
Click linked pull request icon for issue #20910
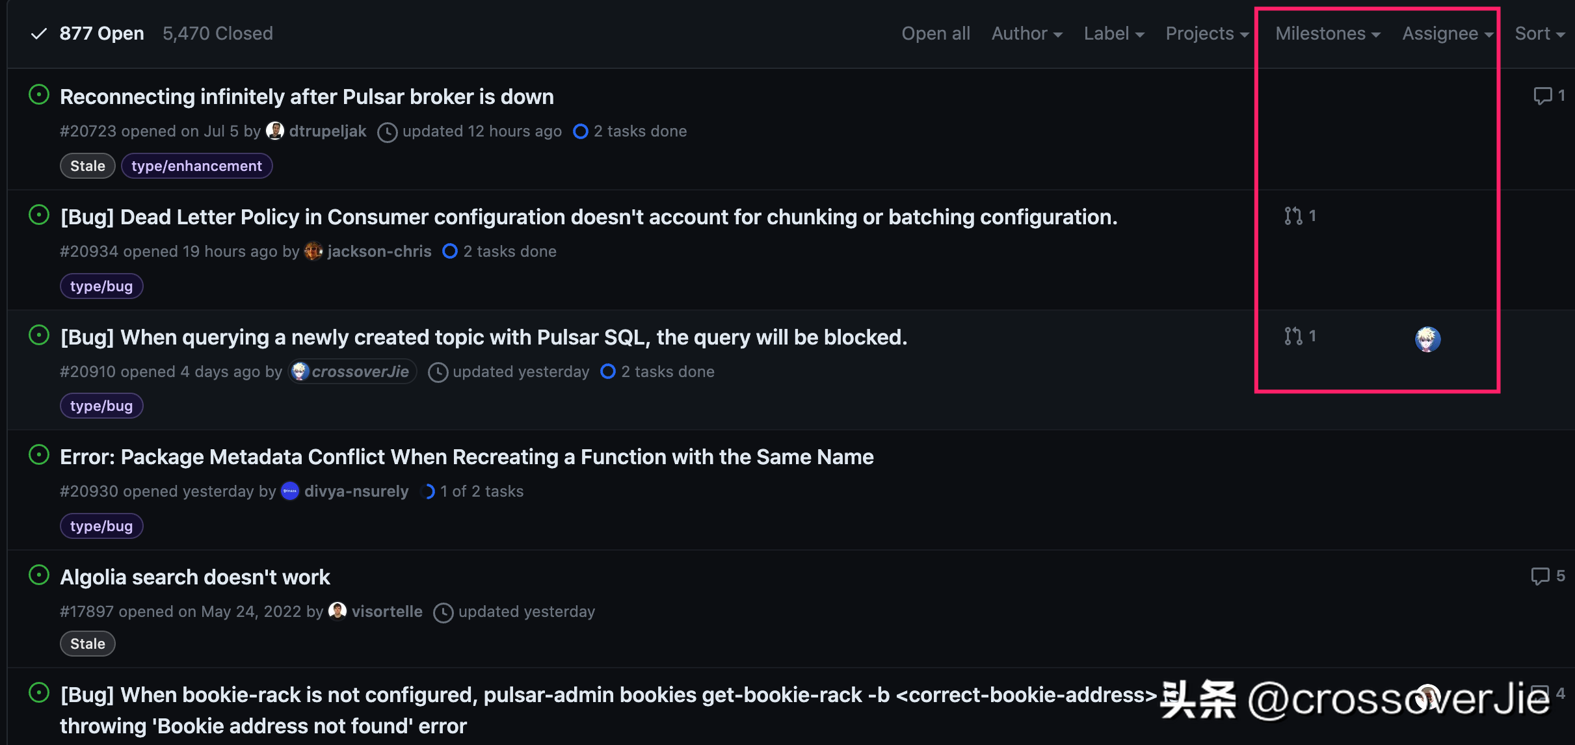click(1300, 336)
